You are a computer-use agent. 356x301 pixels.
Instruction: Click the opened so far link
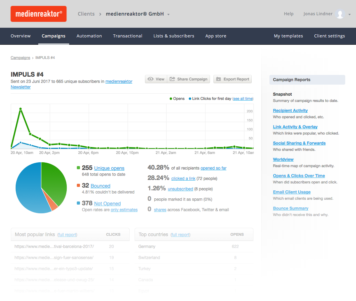(x=213, y=168)
